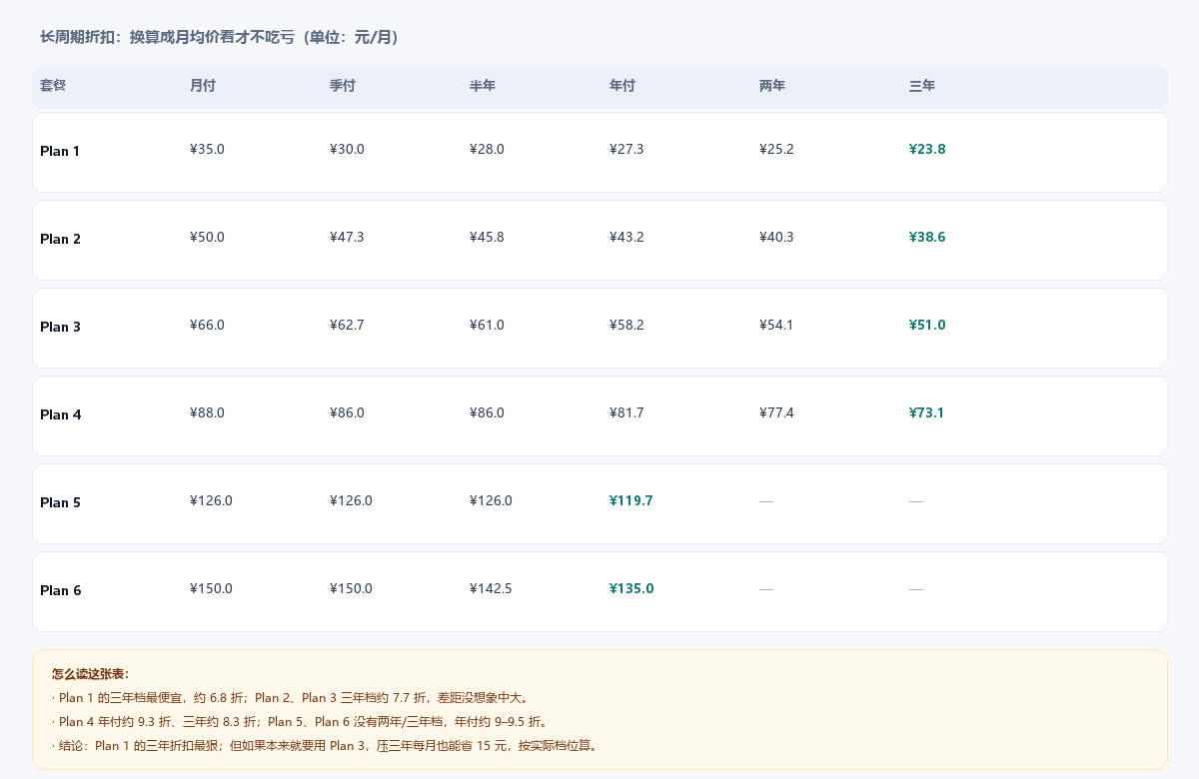The width and height of the screenshot is (1199, 779).
Task: Click Plan 3 two-year price ¥54.1
Action: 776,325
